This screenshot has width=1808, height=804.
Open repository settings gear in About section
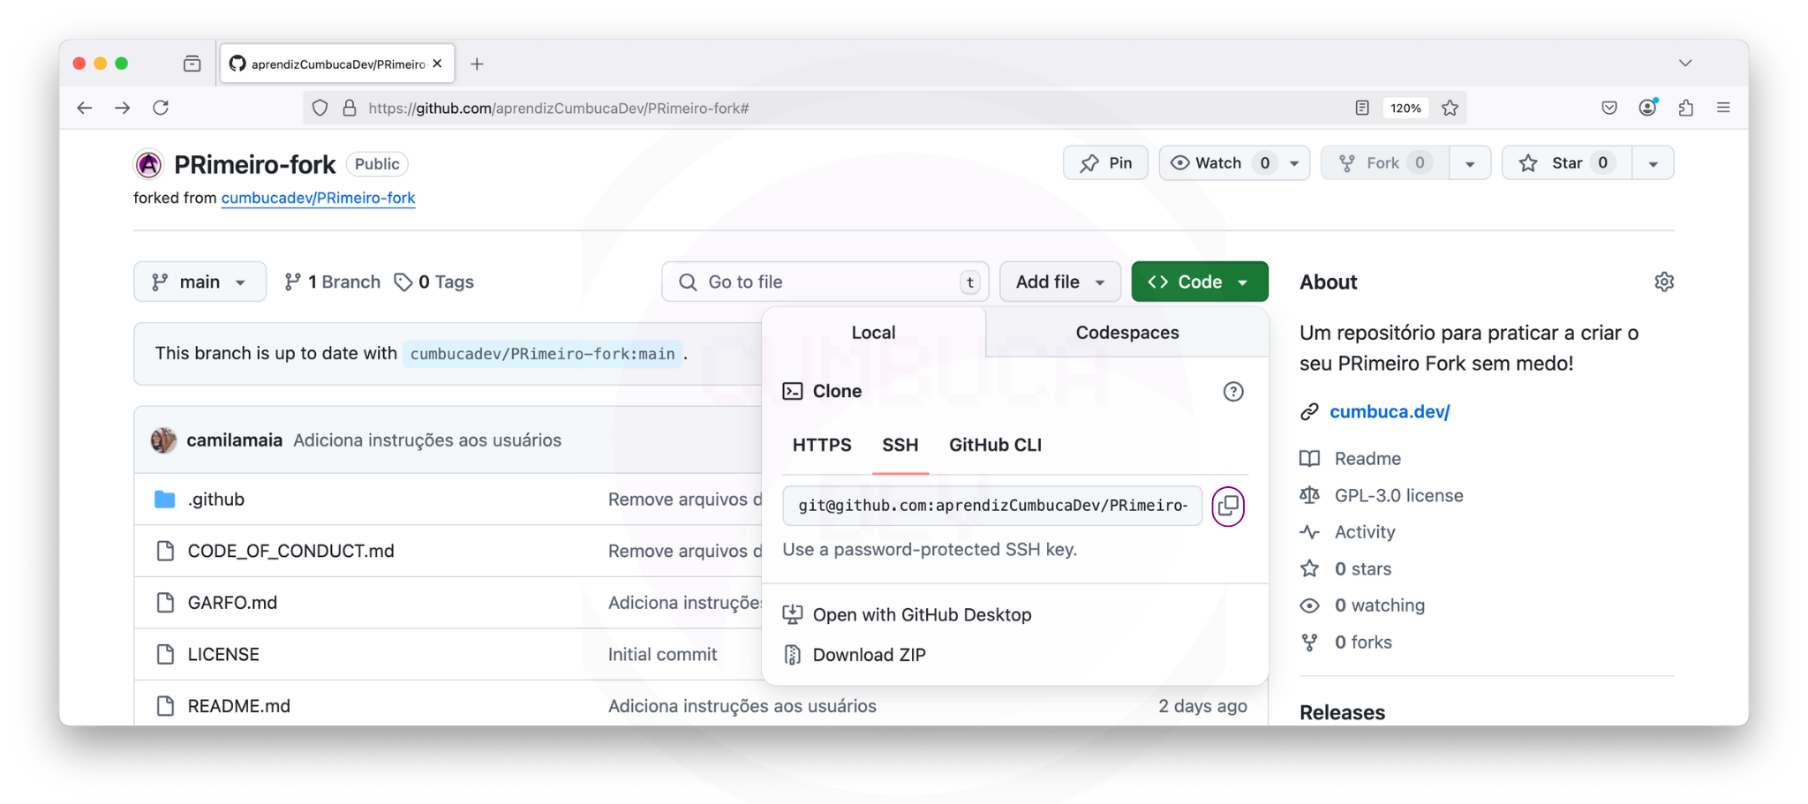[x=1663, y=282]
